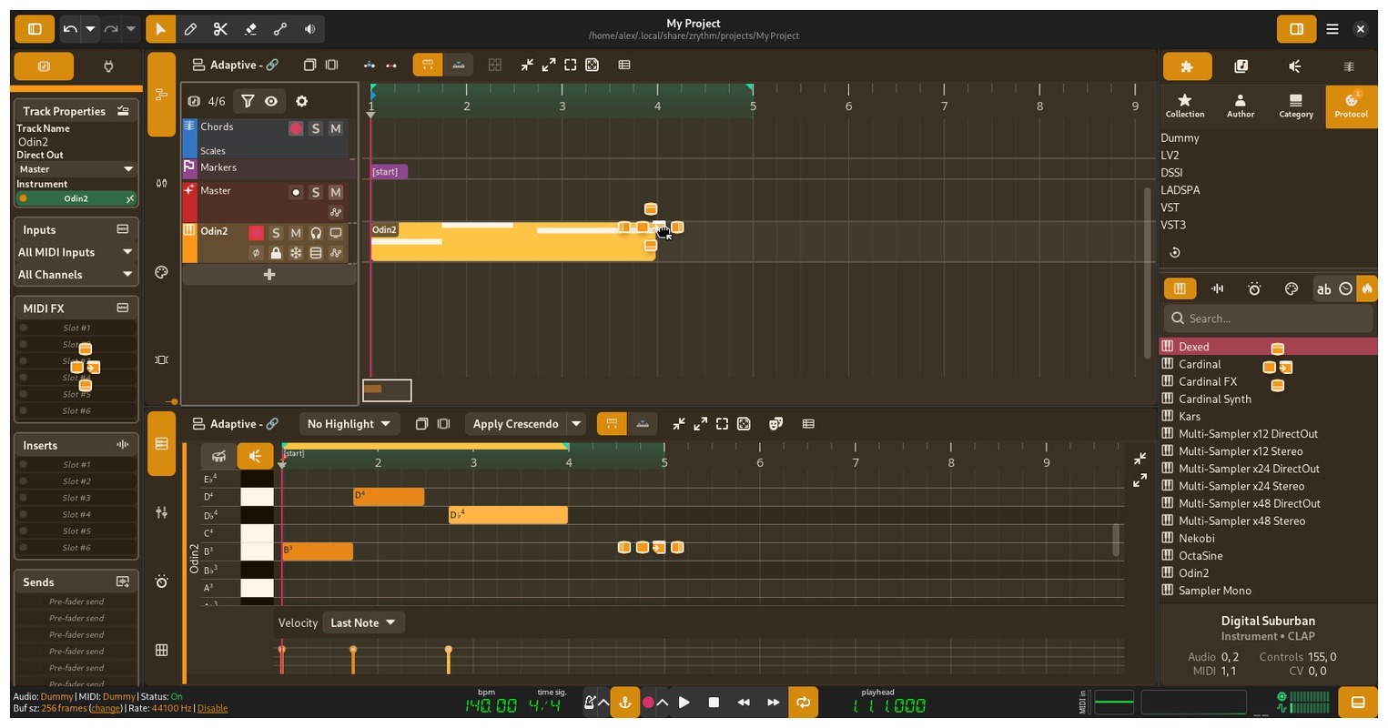Click the metronome icon
Viewport: 1388px width, 728px height.
590,703
